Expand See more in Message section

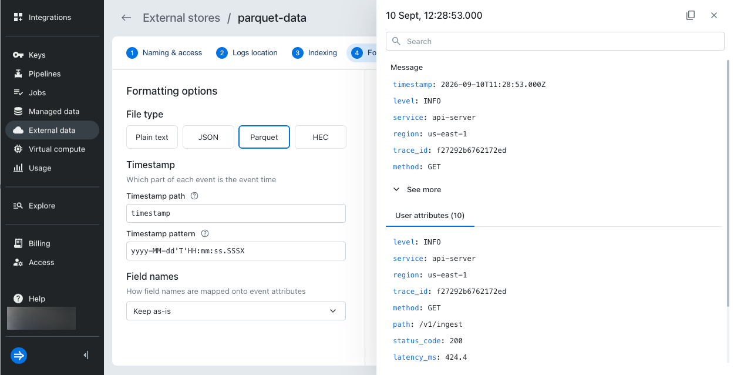417,189
